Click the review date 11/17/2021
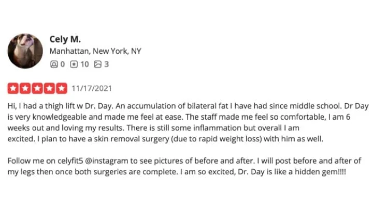 92,88
